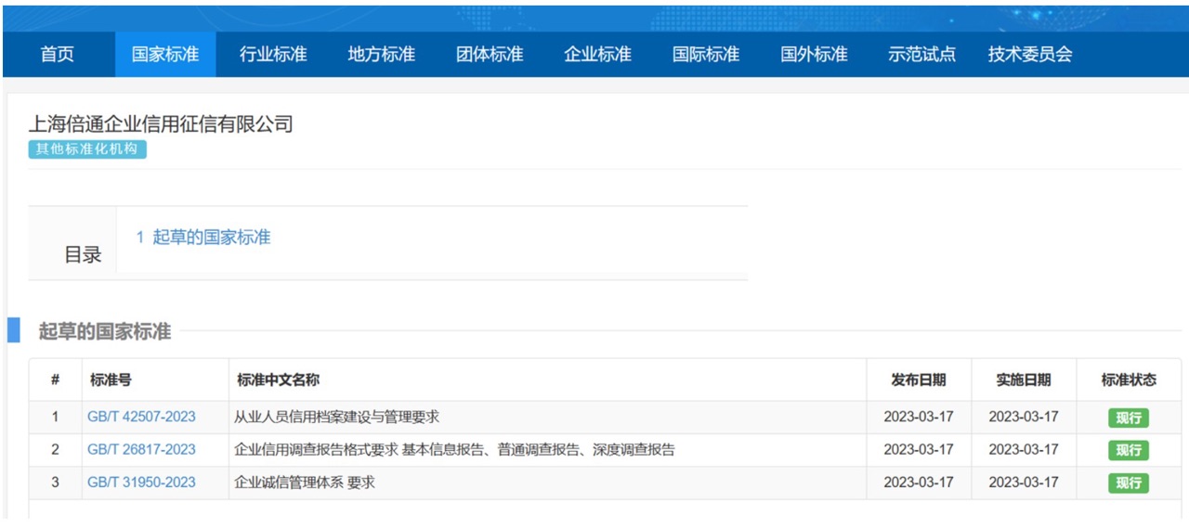
Task: Click the 发布日期 cell of GB/T 42507-2023
Action: 919,417
